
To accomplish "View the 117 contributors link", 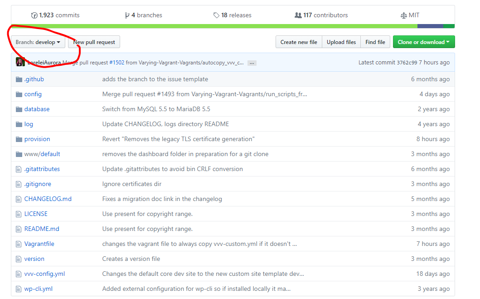I will (321, 15).
